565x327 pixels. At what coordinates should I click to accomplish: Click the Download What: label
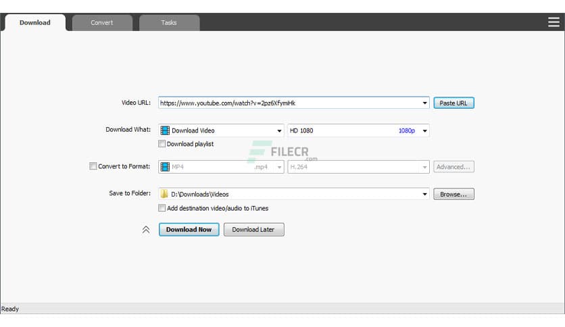[128, 130]
